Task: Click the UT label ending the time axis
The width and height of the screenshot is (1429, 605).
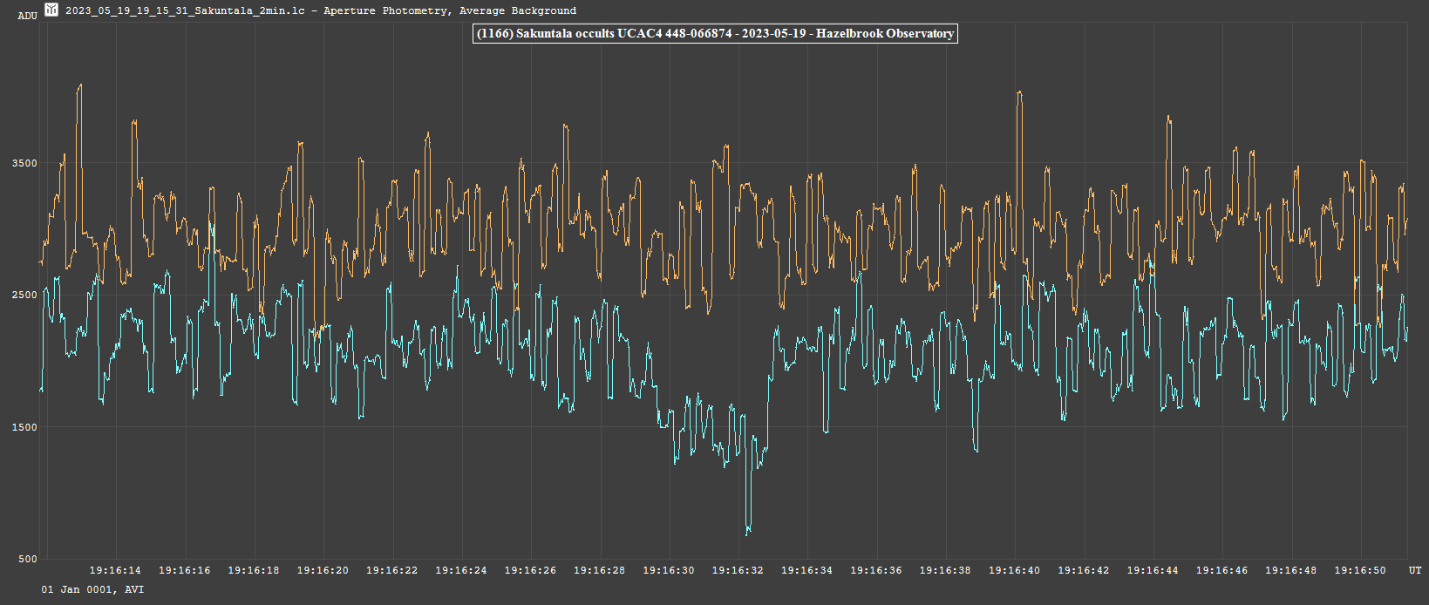Action: pyautogui.click(x=1415, y=570)
